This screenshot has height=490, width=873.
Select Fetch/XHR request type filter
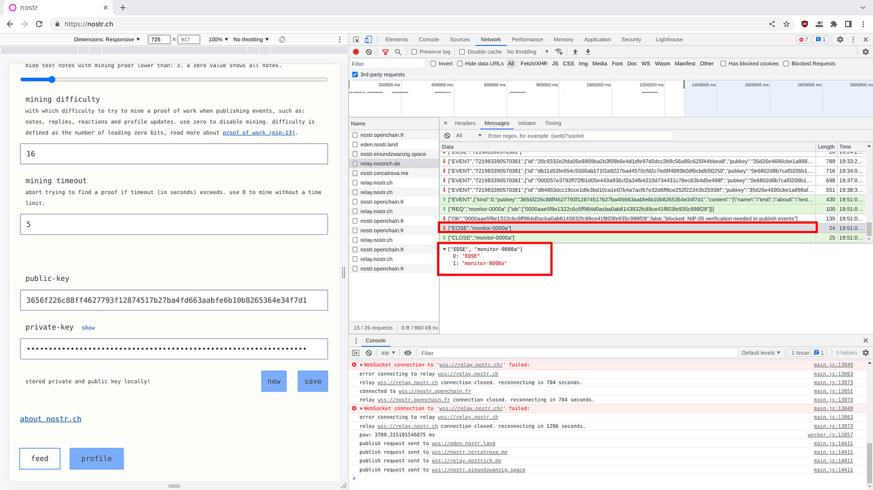coord(534,63)
